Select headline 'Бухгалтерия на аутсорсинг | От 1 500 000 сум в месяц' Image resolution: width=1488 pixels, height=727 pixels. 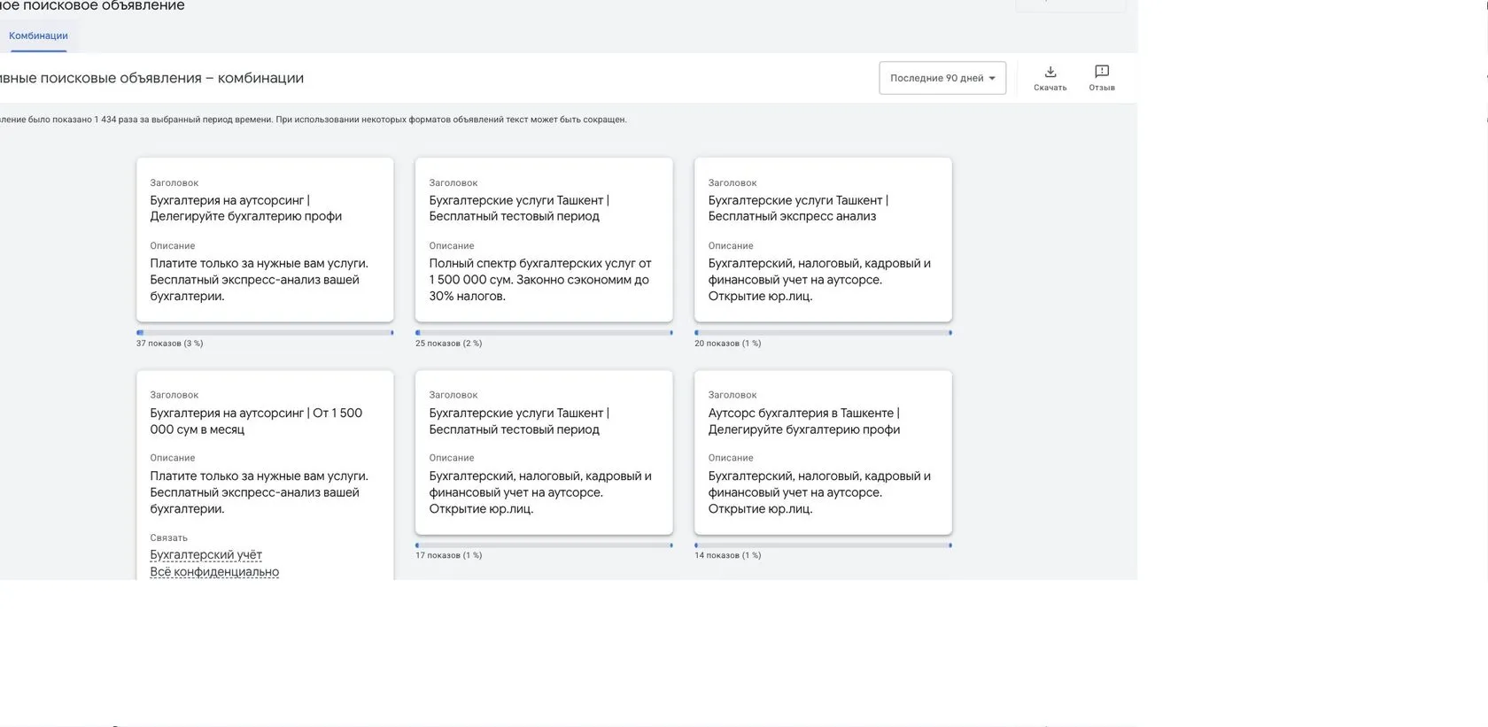pyautogui.click(x=256, y=421)
